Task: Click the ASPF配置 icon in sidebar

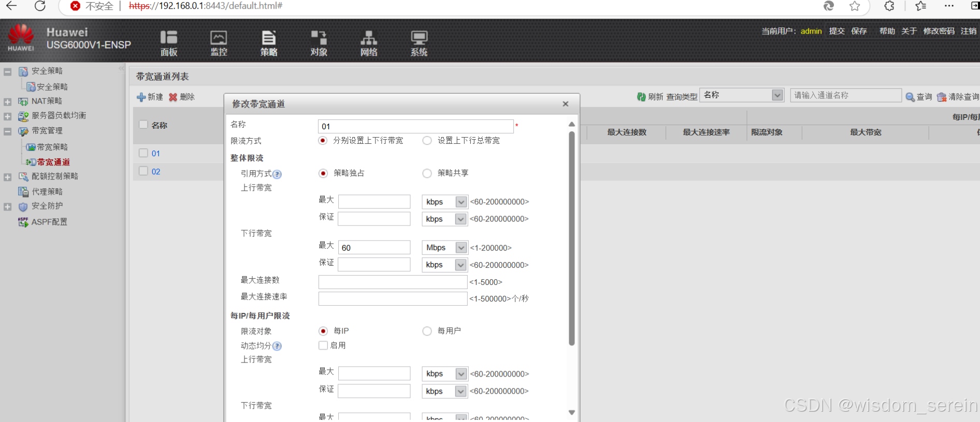Action: (x=23, y=222)
